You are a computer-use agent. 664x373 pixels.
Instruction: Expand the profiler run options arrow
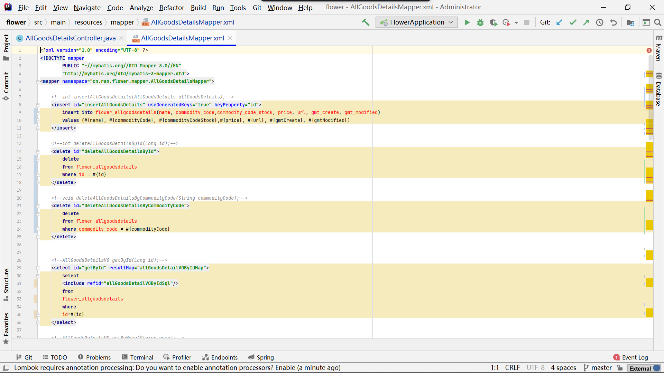tap(516, 23)
